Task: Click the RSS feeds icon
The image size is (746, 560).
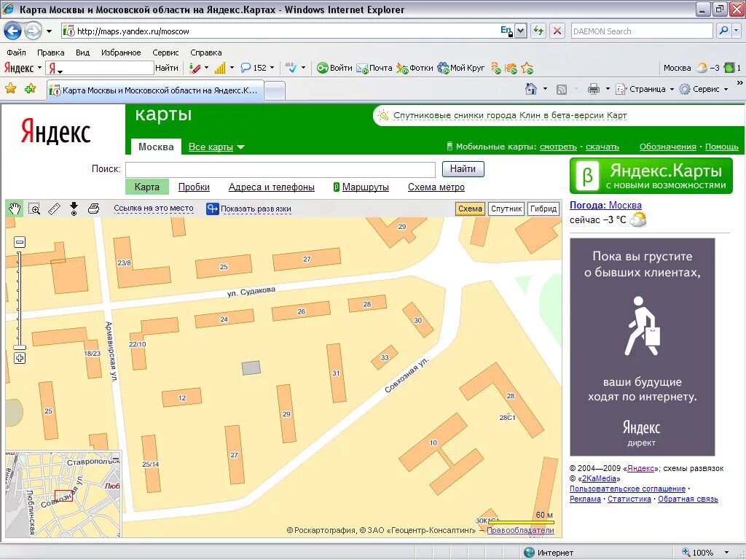Action: 562,89
